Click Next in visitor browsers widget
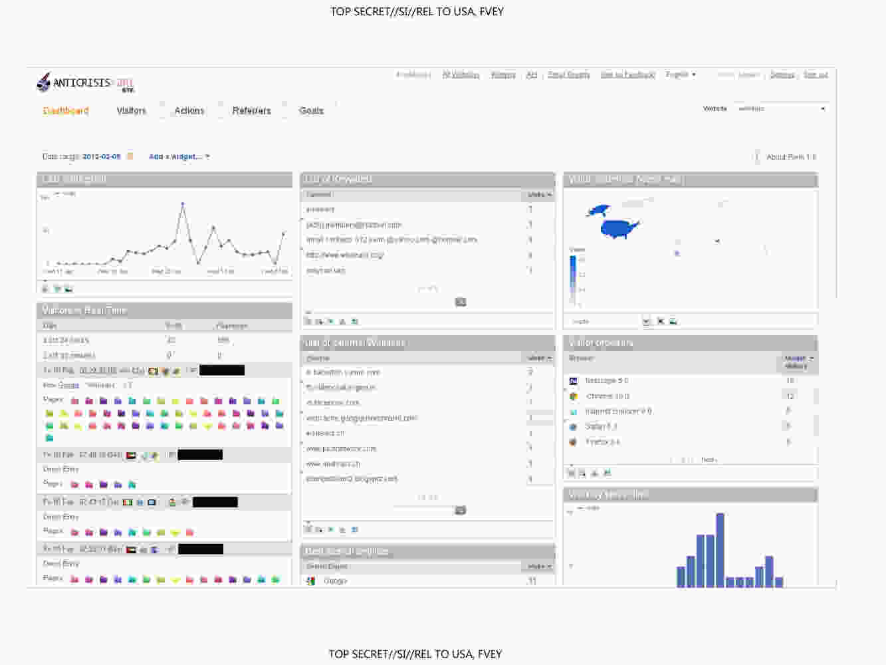 [709, 460]
